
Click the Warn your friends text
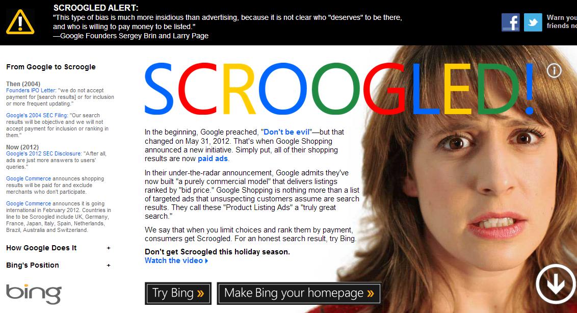(x=562, y=22)
